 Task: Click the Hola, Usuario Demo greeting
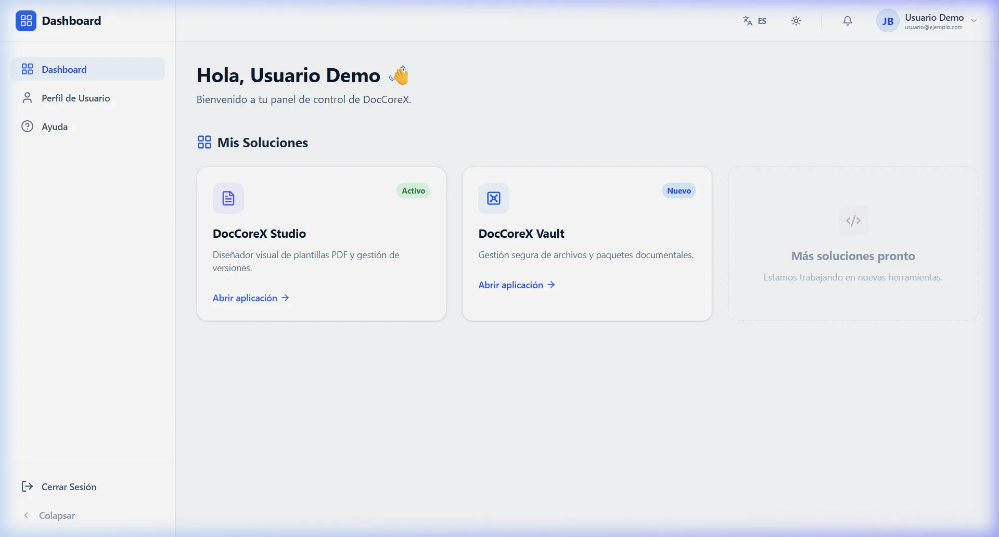point(288,75)
